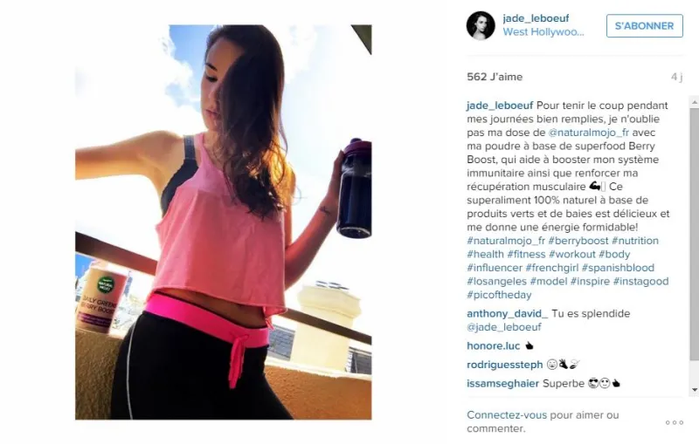
Task: View issamseghaier commenter profile
Action: [503, 384]
